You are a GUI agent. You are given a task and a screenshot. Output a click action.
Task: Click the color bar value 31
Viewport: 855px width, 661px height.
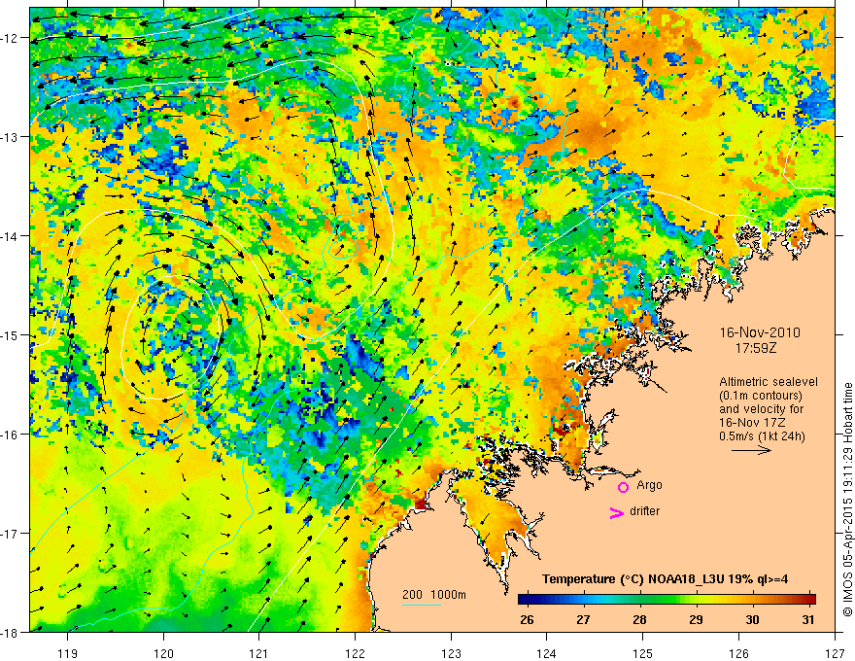[808, 620]
